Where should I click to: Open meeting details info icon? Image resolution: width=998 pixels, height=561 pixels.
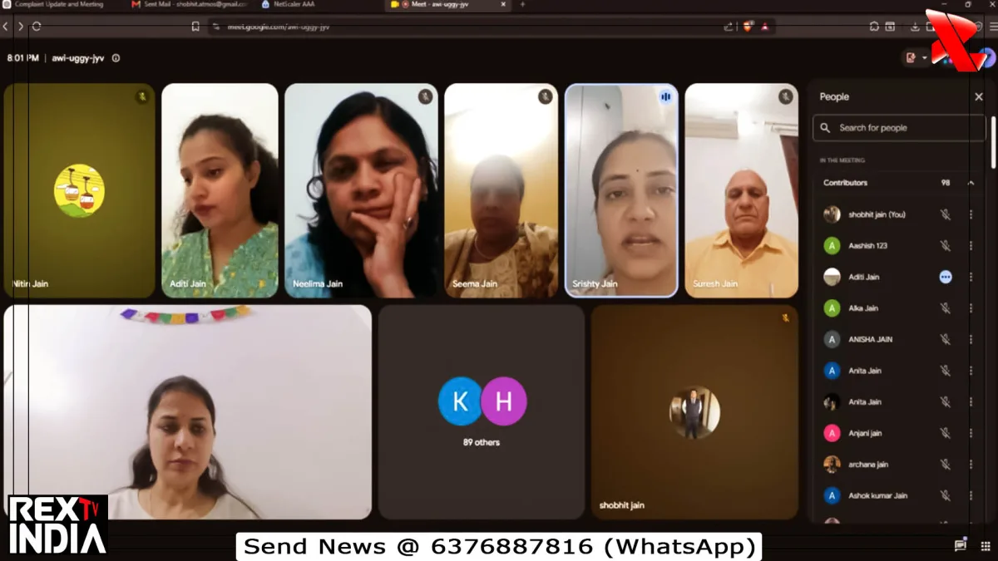point(116,58)
